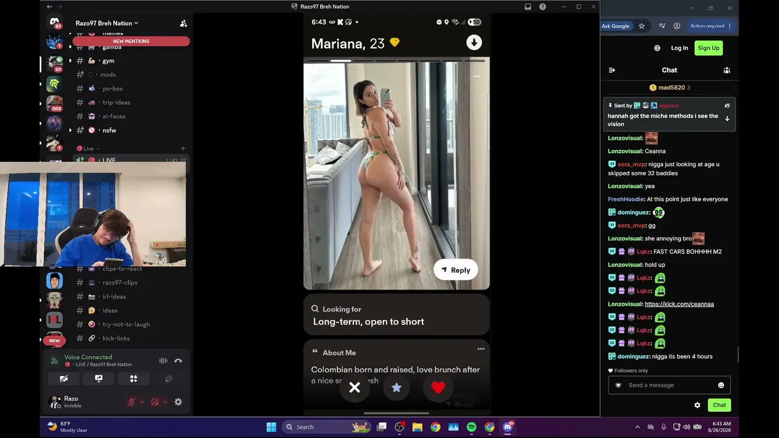Image resolution: width=779 pixels, height=438 pixels.
Task: Open the try-not-to-laugh channel
Action: coord(132,324)
